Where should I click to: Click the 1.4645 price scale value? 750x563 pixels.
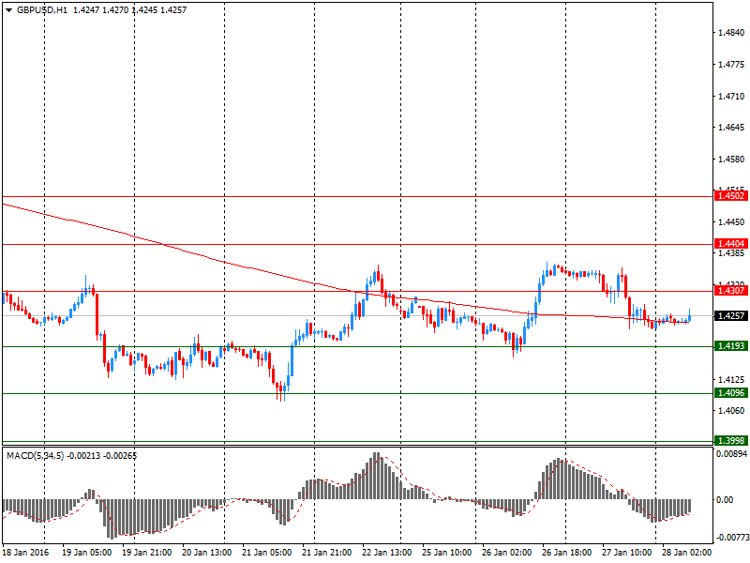(731, 128)
